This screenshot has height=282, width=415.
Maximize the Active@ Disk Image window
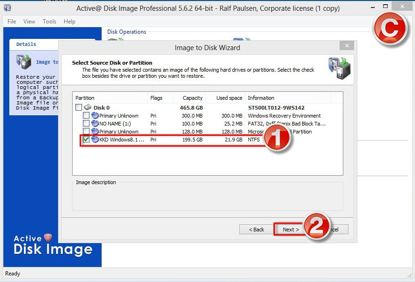tap(385, 6)
